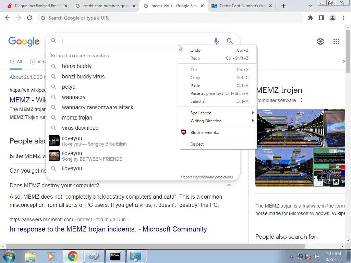
Task: Launch Windows Media Player from taskbar
Action: click(x=51, y=256)
